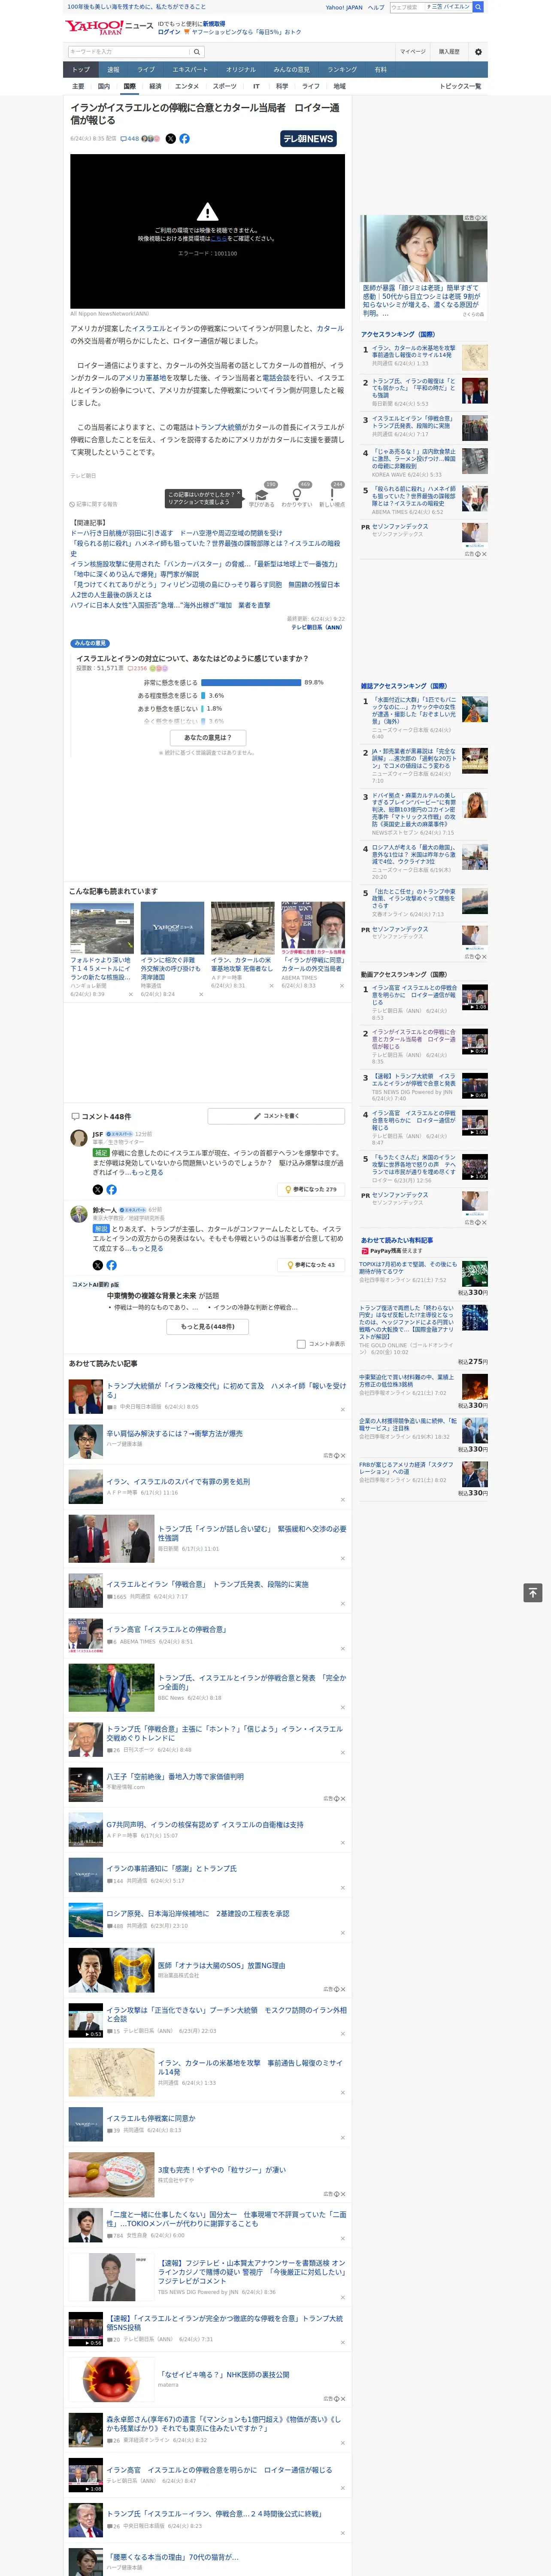Click the scroll-to-top arrow button
This screenshot has width=551, height=2576.
[x=533, y=1593]
